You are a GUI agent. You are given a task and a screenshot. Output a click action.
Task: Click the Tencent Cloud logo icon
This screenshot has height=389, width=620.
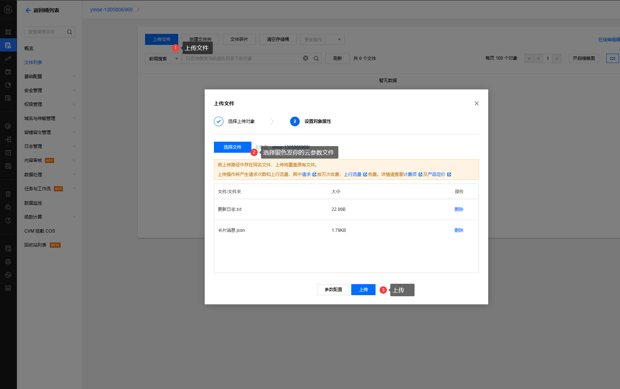[x=8, y=10]
